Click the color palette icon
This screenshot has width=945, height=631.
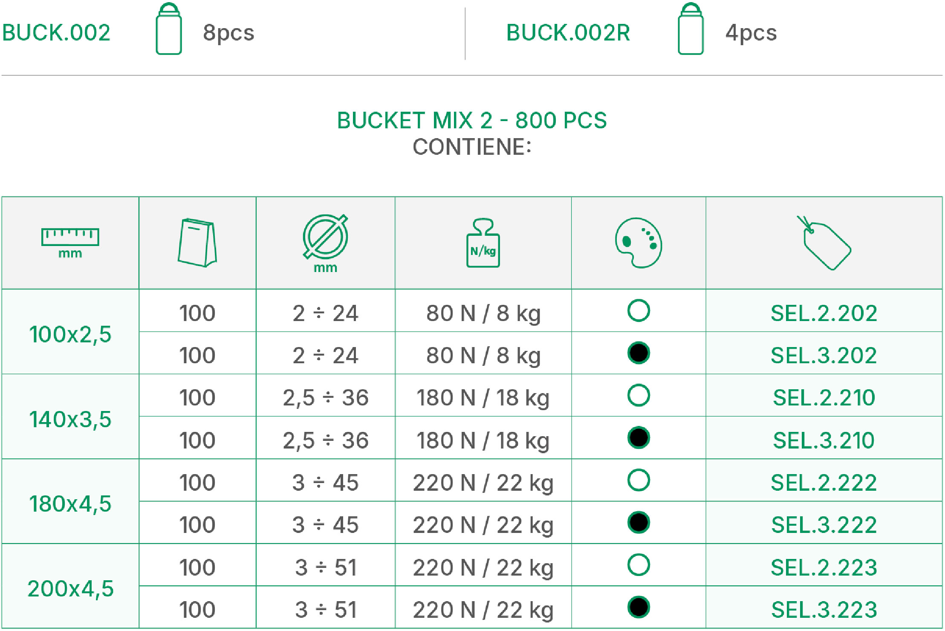[x=638, y=243]
